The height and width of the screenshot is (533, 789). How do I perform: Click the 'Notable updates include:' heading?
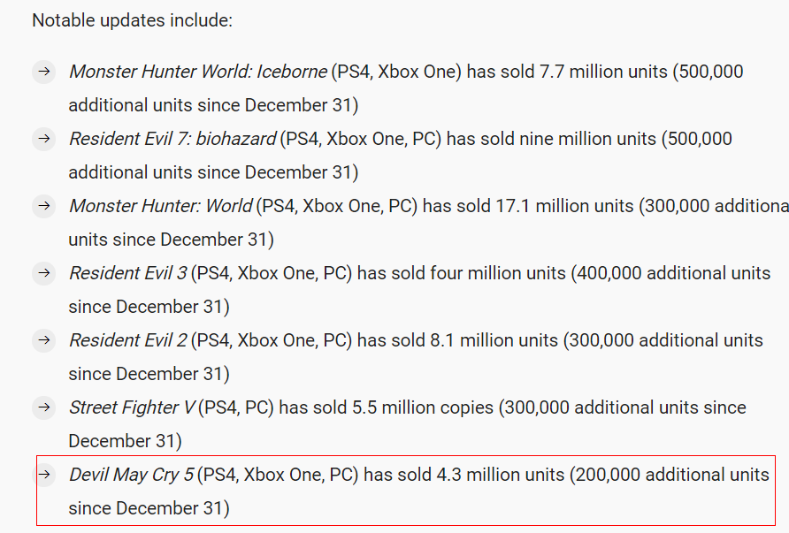point(133,20)
